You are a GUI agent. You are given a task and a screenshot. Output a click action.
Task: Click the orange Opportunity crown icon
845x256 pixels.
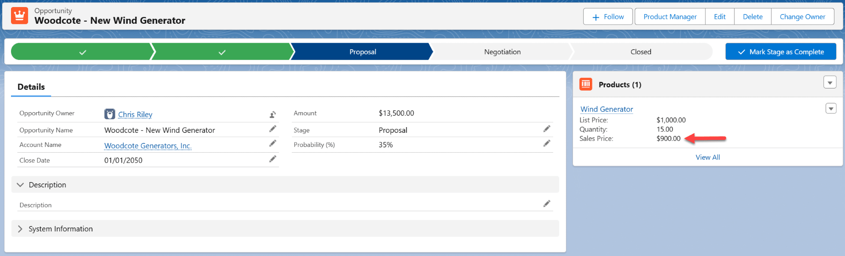pos(19,16)
